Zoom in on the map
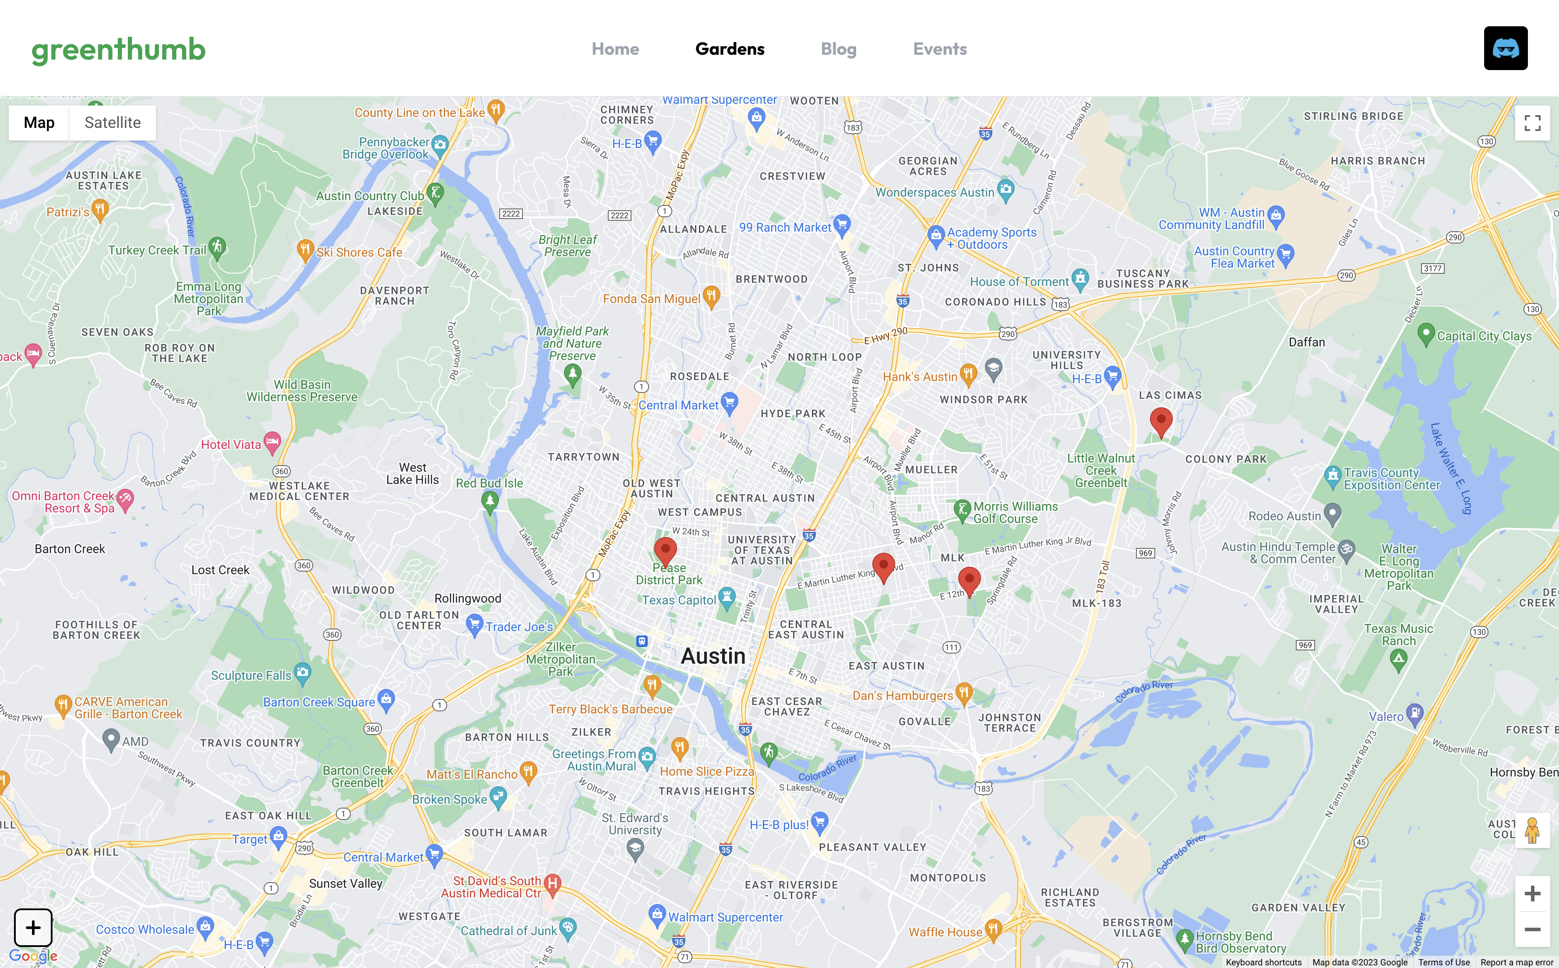 [x=1532, y=893]
